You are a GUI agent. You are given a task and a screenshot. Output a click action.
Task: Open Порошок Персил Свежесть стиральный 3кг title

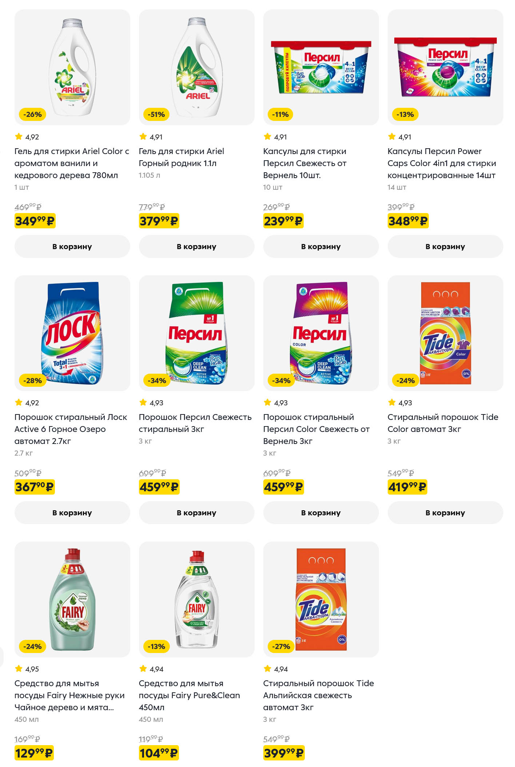(x=195, y=423)
